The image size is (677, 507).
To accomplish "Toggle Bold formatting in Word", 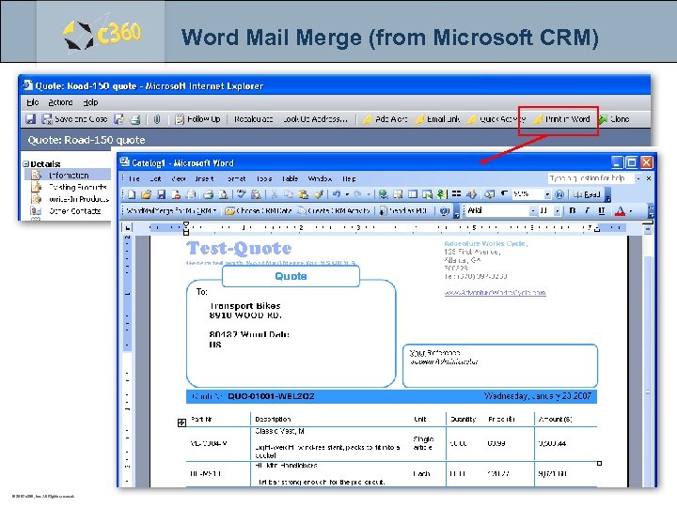I will pos(573,211).
